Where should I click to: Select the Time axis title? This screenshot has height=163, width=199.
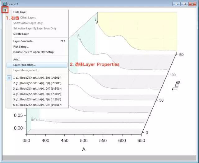click(176, 84)
